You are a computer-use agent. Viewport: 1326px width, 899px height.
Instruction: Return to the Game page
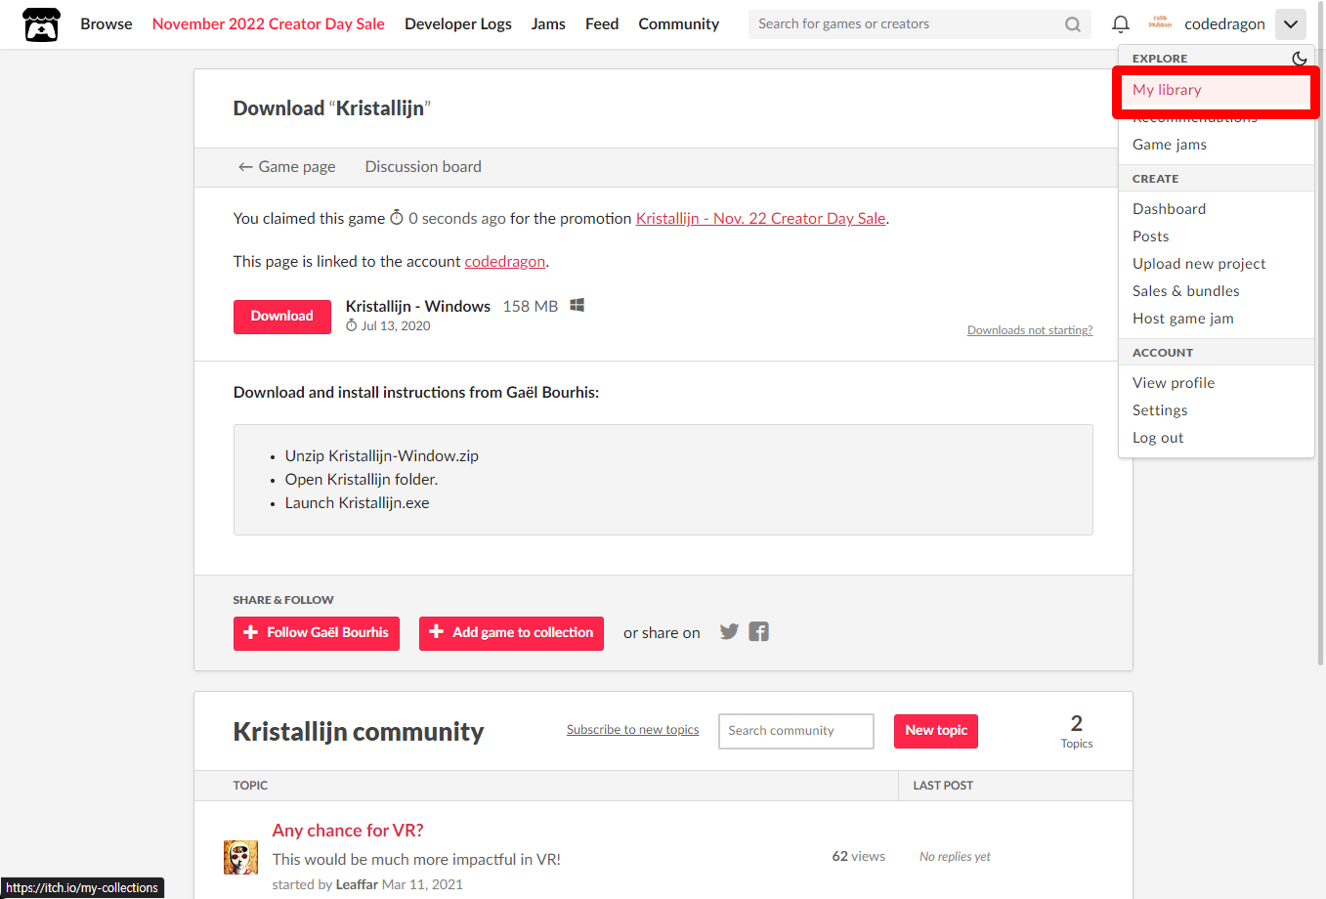(x=286, y=167)
